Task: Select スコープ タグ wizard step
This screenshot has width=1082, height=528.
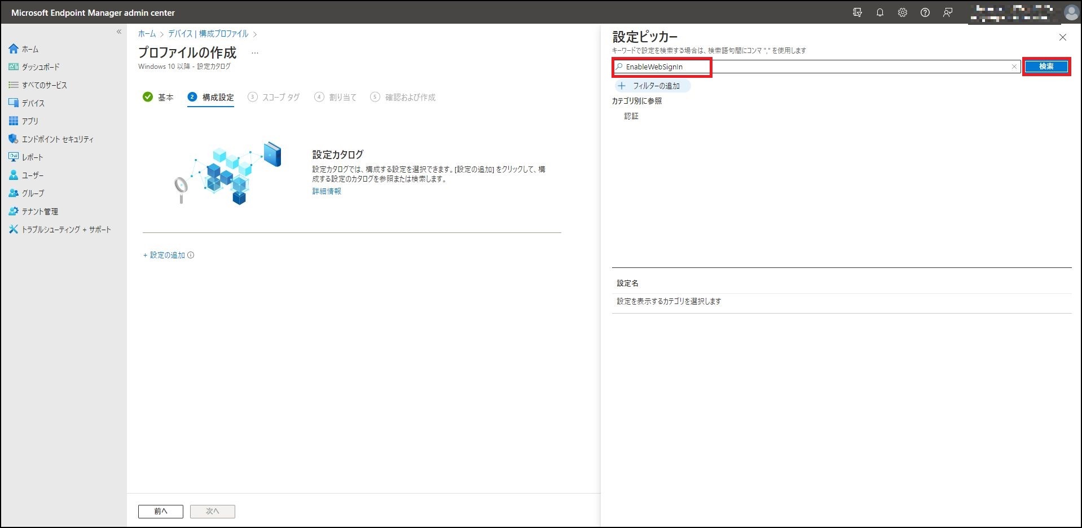Action: pyautogui.click(x=274, y=97)
